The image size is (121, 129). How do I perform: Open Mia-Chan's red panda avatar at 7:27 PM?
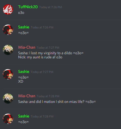click(x=8, y=50)
